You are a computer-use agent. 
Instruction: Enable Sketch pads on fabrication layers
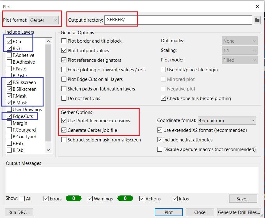coord(64,89)
